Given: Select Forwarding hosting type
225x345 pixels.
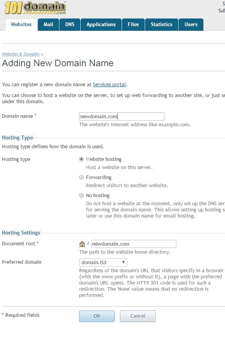Looking at the screenshot, I should [x=81, y=177].
